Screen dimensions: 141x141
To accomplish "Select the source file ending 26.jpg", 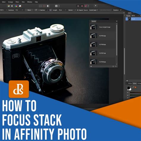I will pyautogui.click(x=103, y=44).
